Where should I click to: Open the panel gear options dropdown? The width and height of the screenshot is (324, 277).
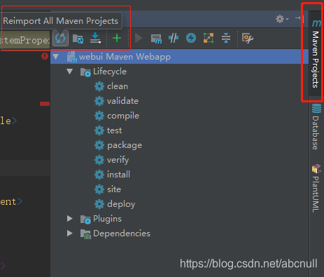pyautogui.click(x=282, y=19)
